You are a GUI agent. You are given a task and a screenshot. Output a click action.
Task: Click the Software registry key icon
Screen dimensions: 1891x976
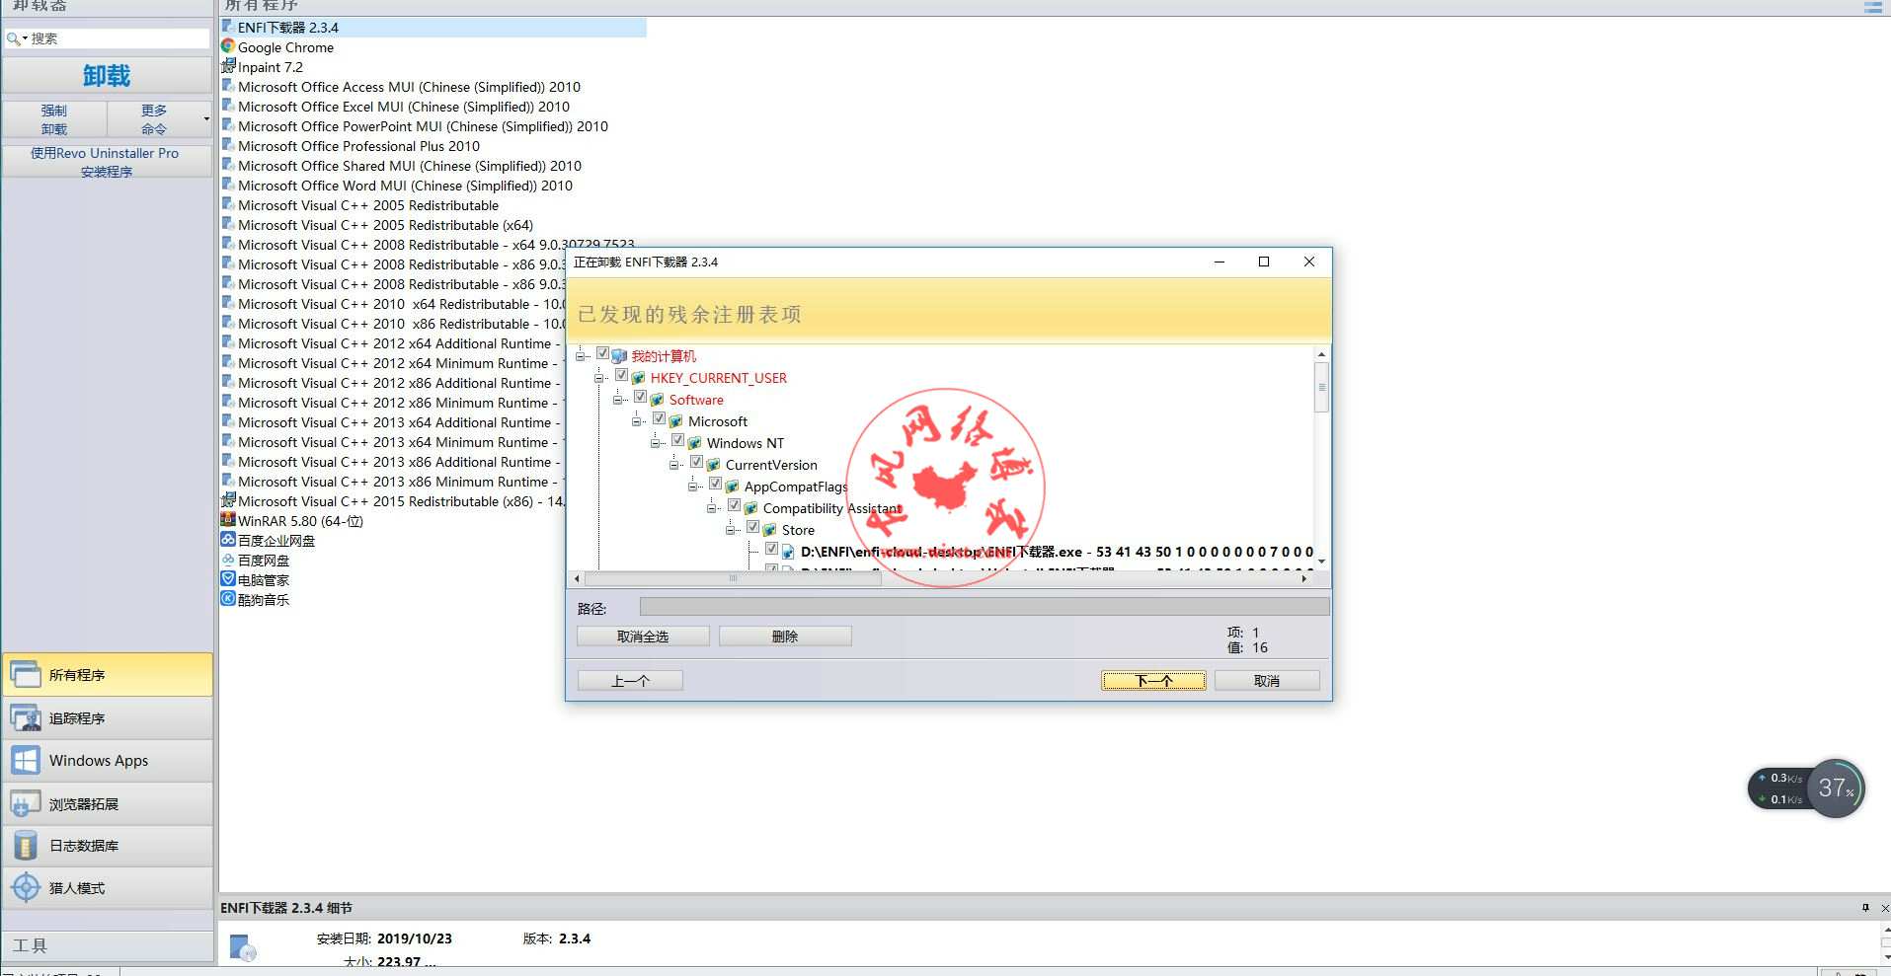coord(657,400)
